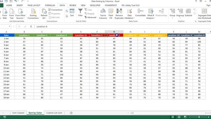Image resolution: width=211 pixels, height=119 pixels.
Task: Click Edit Links
Action: pyautogui.click(x=54, y=17)
